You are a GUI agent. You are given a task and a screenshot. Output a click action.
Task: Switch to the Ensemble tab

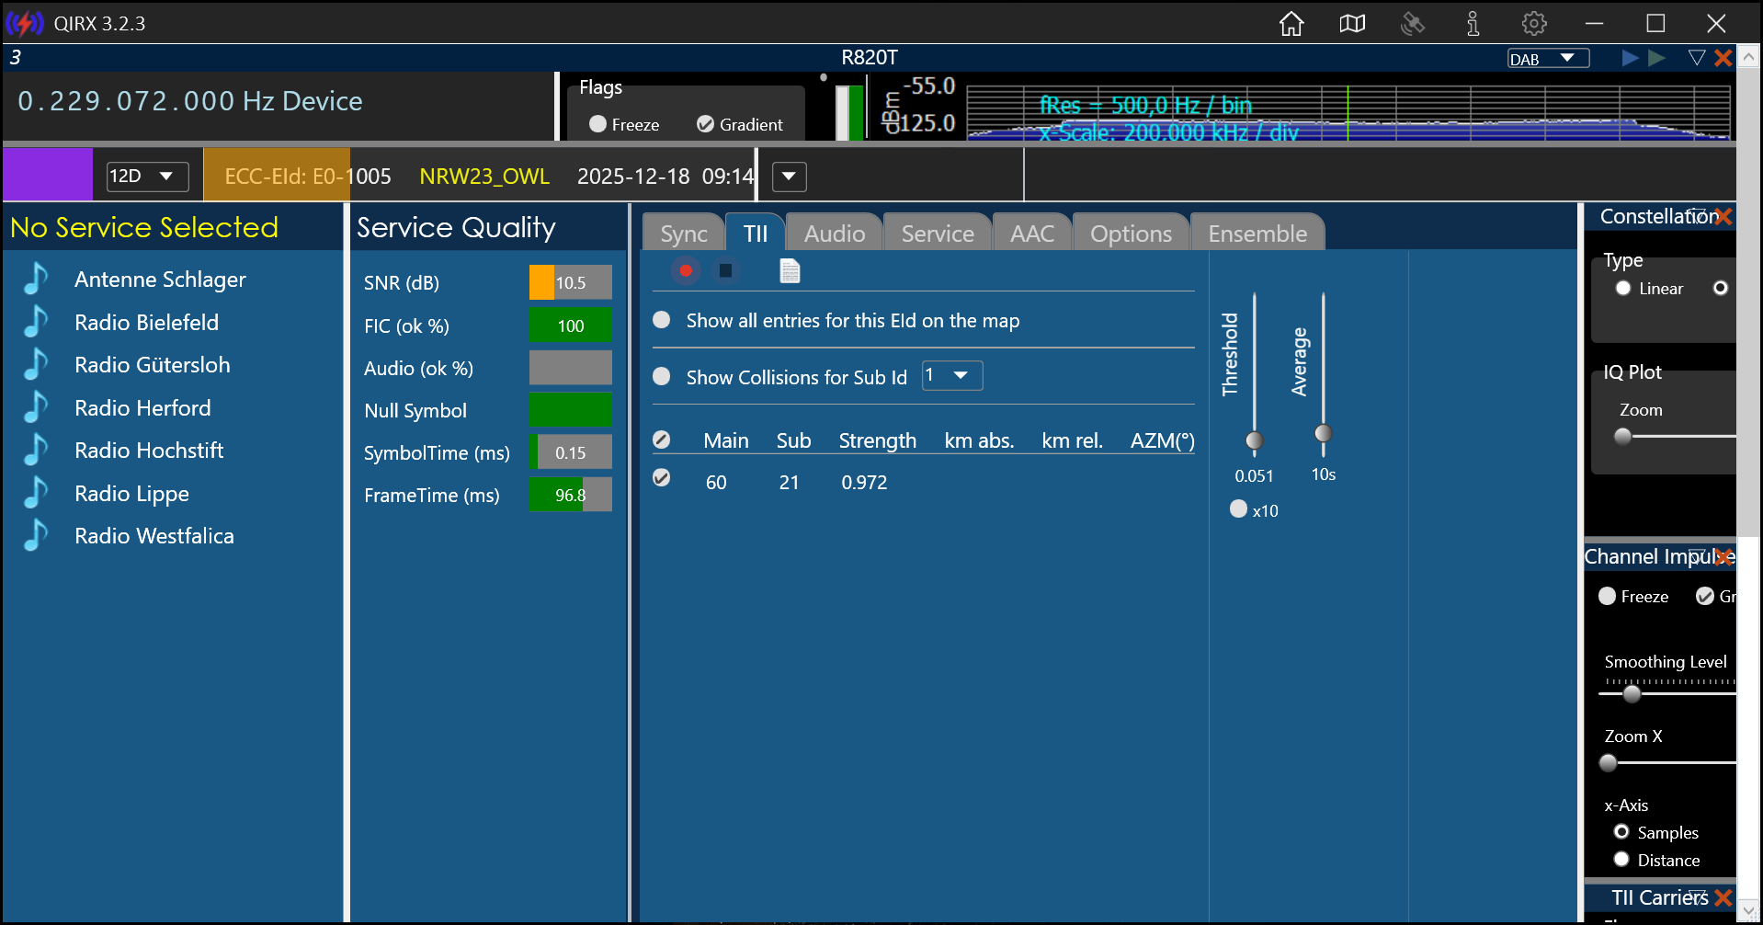pos(1257,234)
